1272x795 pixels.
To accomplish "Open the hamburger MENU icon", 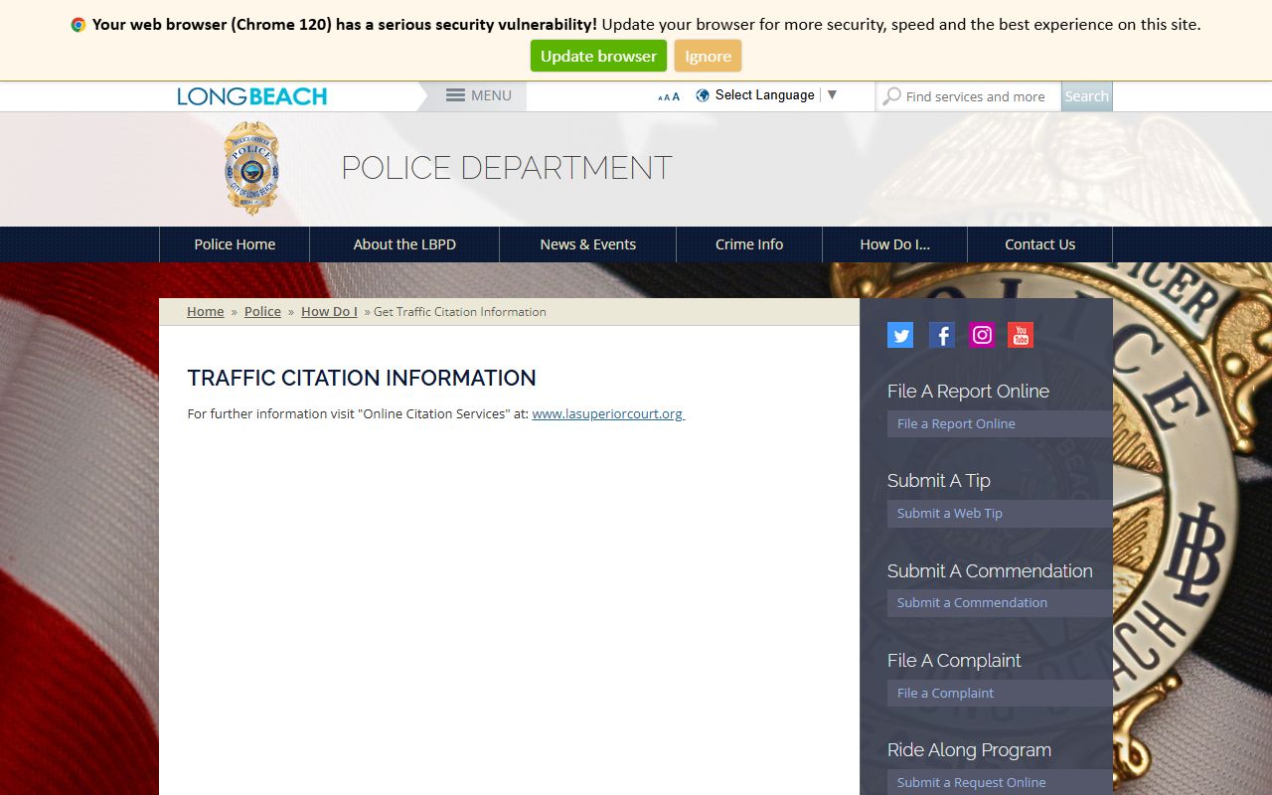I will (455, 95).
